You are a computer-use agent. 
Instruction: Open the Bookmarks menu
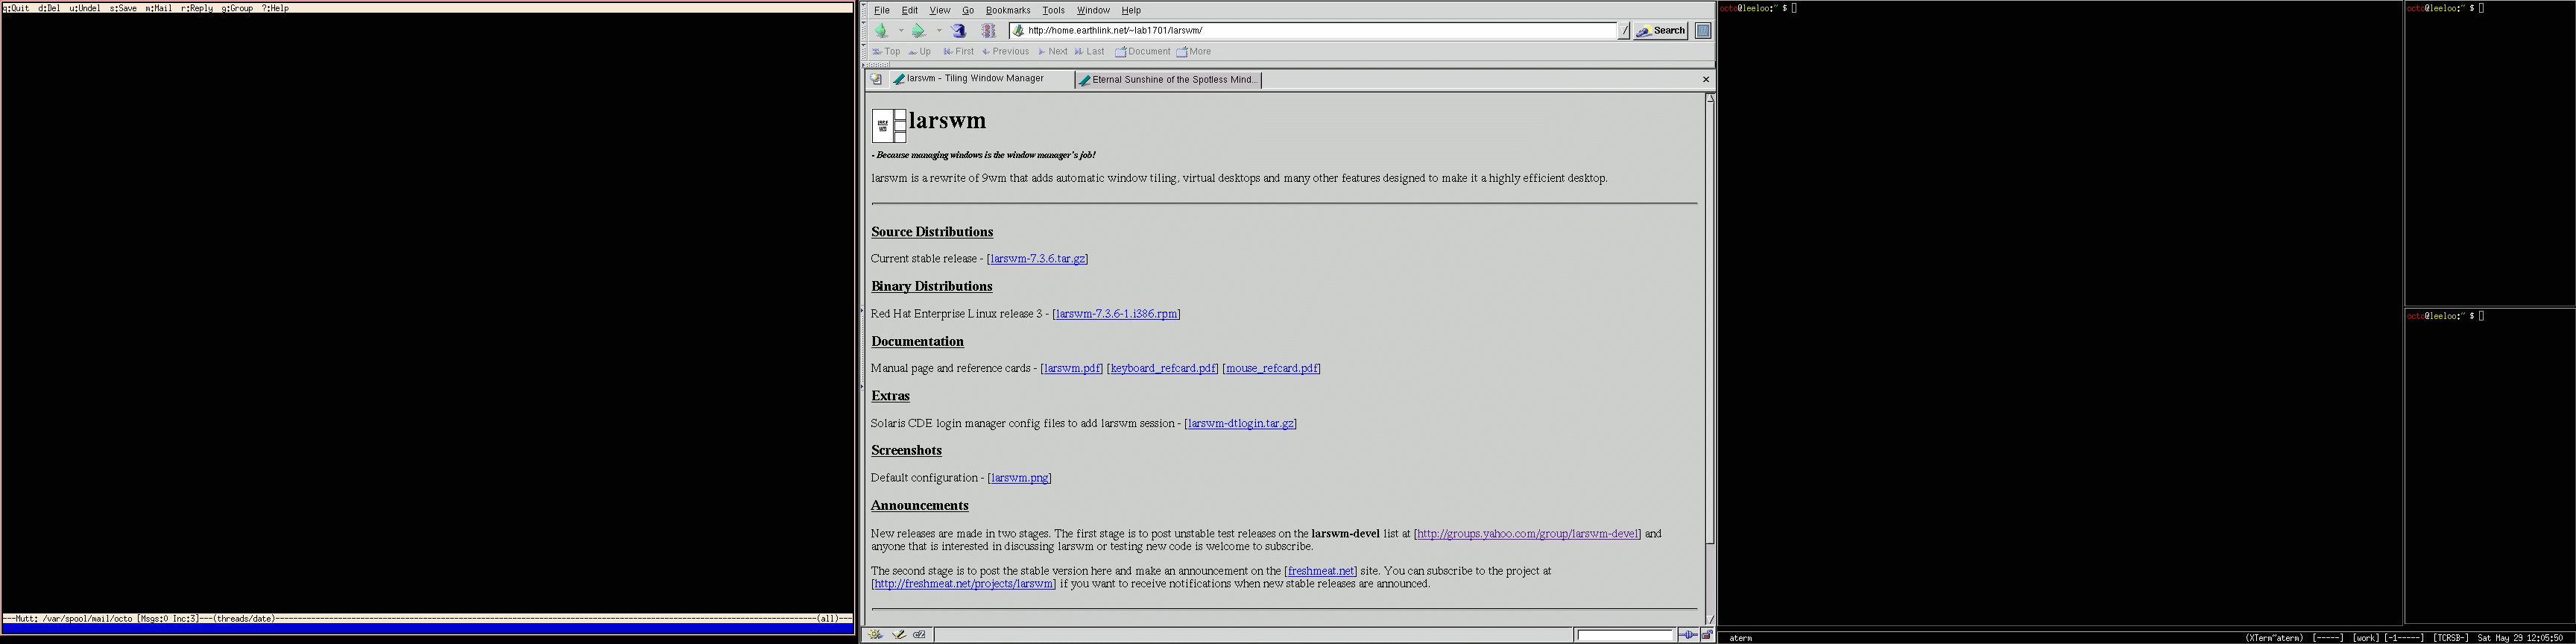pyautogui.click(x=1008, y=10)
